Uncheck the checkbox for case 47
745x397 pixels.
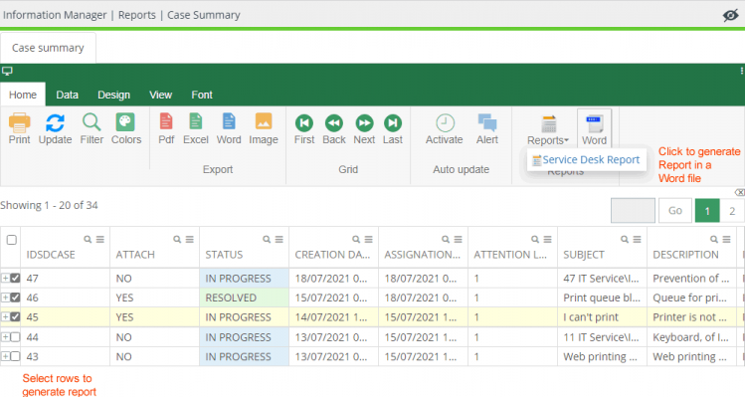(x=15, y=278)
